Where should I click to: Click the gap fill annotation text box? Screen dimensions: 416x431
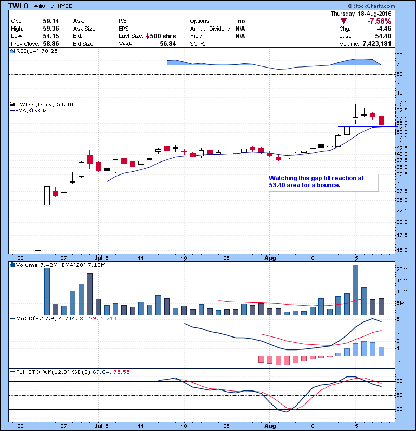click(323, 182)
